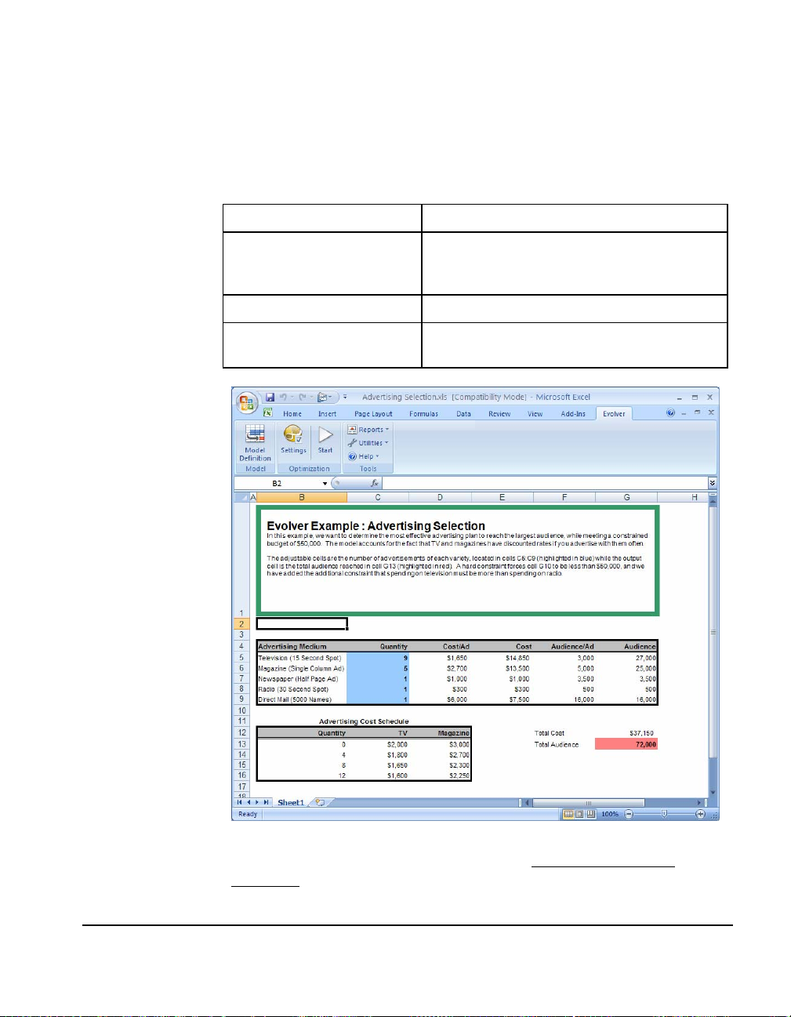Select column D header

[x=440, y=497]
